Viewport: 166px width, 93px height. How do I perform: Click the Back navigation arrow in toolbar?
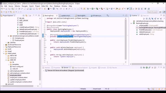tap(14, 12)
